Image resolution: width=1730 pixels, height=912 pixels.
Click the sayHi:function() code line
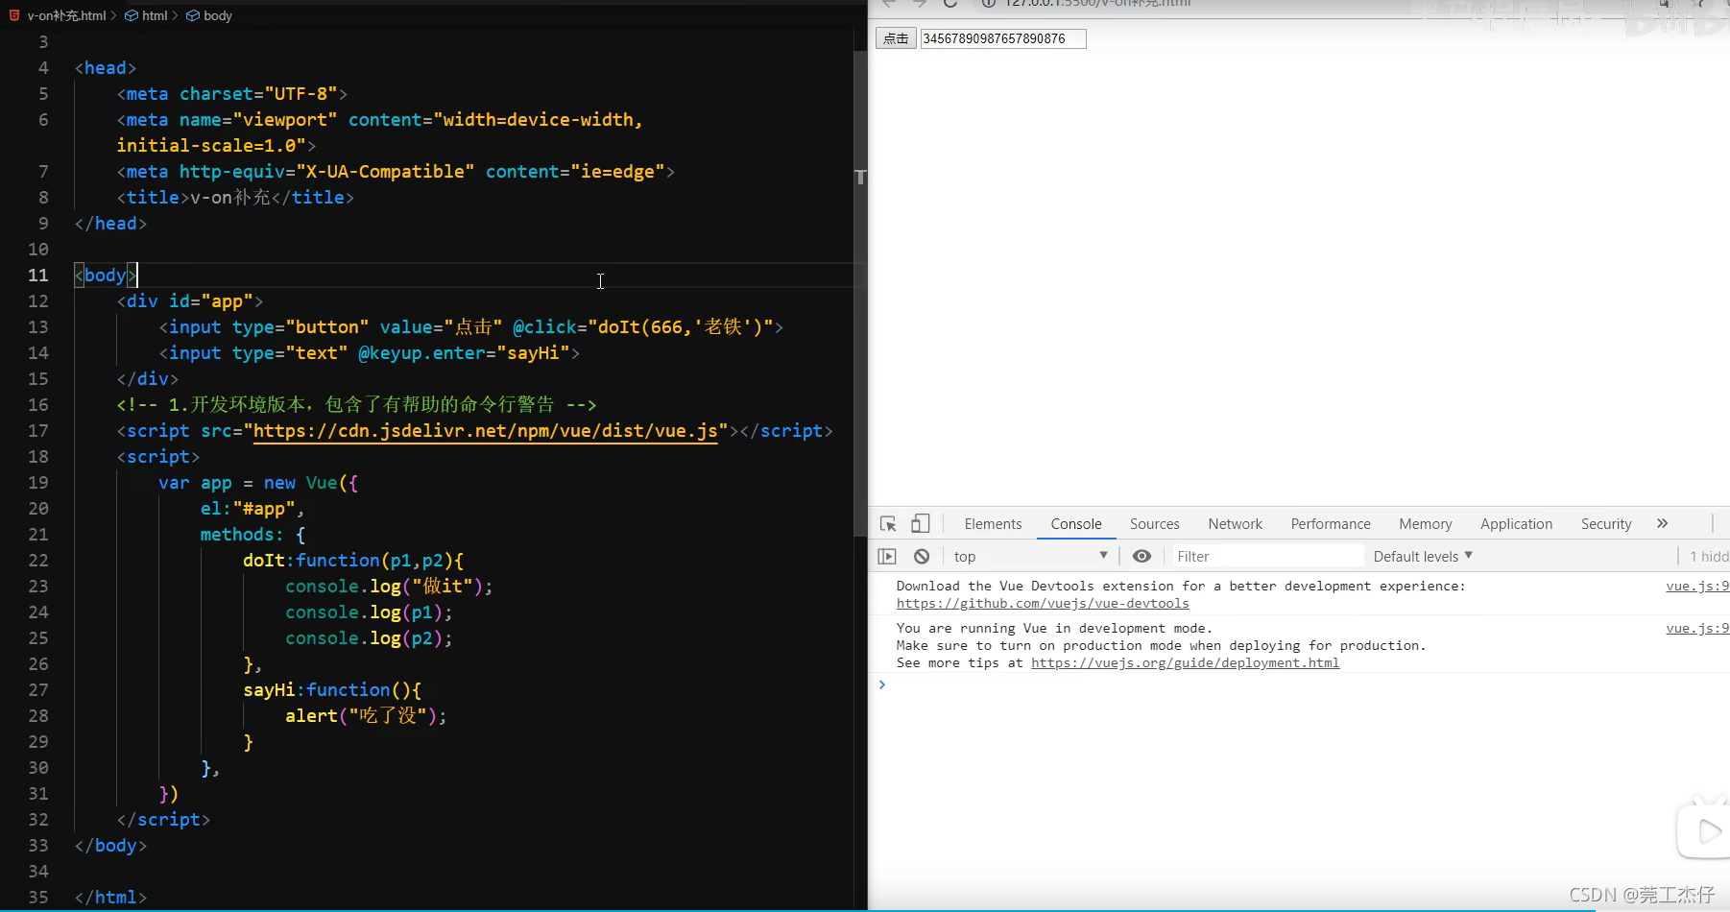332,690
